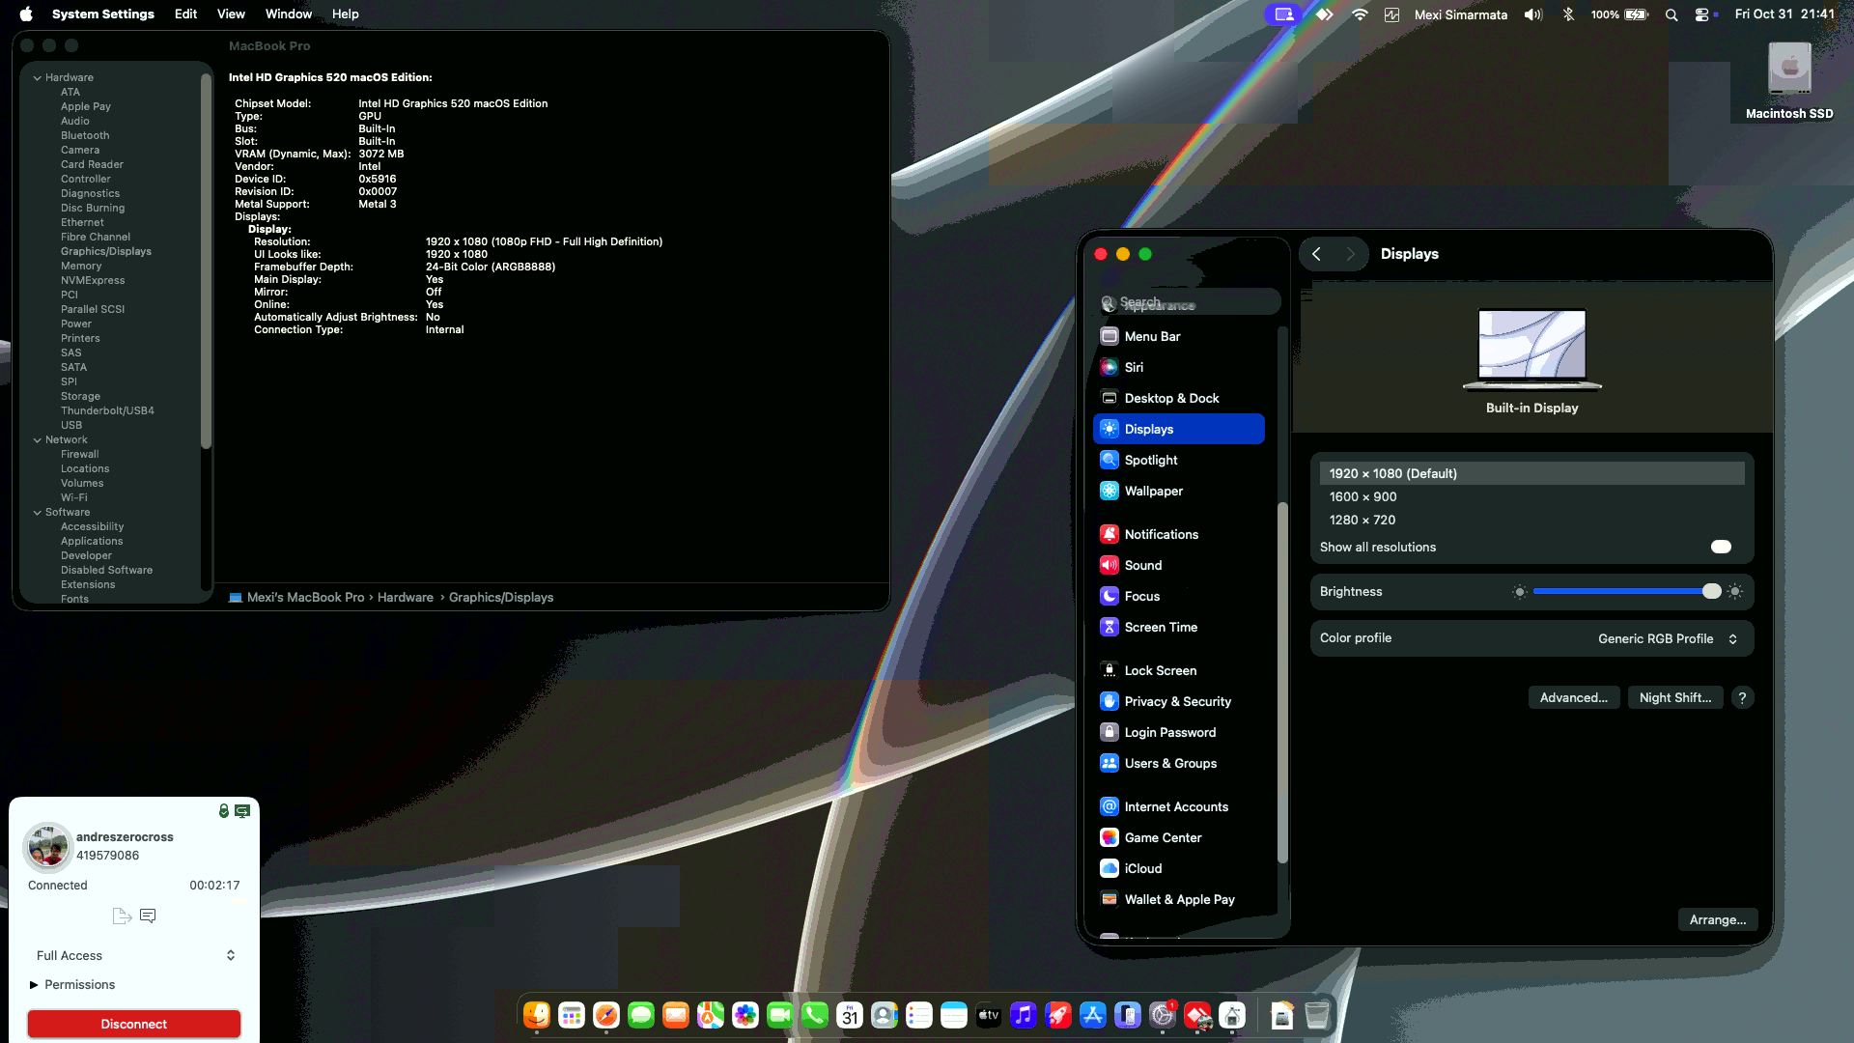This screenshot has height=1043, width=1854.
Task: Click the red Disconnect button
Action: (x=134, y=1024)
